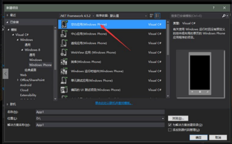Click the Hub App (中心应用) template icon

pos(64,34)
